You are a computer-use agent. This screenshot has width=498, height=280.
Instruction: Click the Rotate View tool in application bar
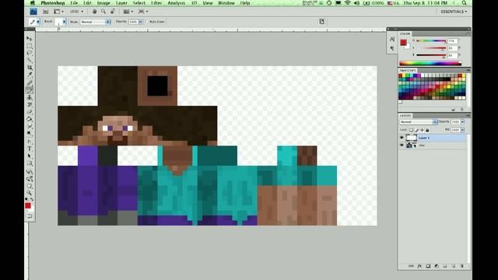(x=112, y=12)
